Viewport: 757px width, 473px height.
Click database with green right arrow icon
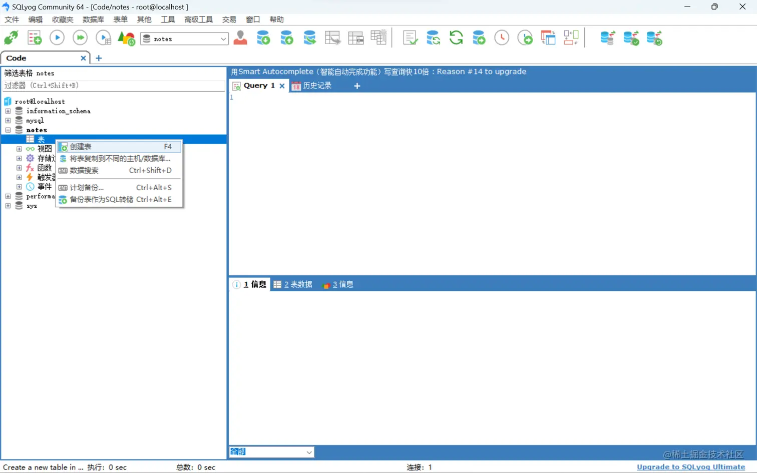479,38
